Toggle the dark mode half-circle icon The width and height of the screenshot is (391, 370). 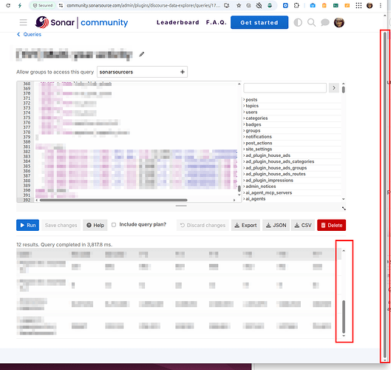(298, 22)
